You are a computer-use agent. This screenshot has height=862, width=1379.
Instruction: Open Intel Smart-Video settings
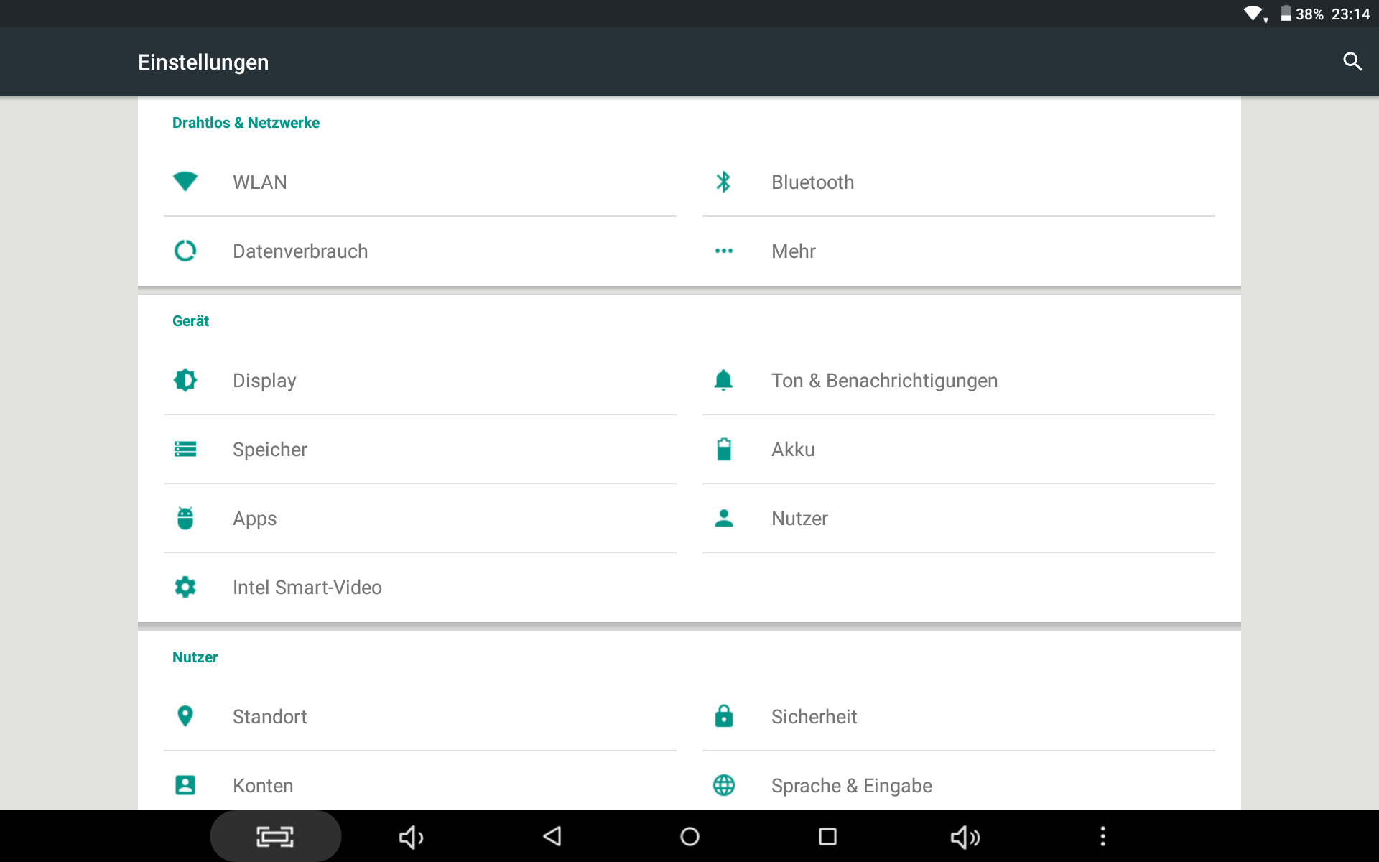[307, 588]
